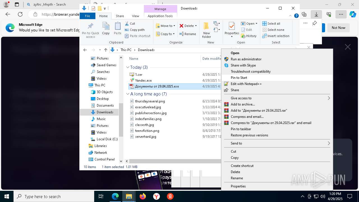Open Yandex Browser from the taskbar

[x=157, y=196]
